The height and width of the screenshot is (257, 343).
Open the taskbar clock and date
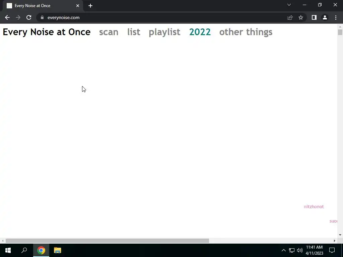coord(314,250)
